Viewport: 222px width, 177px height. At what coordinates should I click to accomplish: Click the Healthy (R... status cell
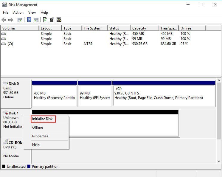(x=119, y=34)
